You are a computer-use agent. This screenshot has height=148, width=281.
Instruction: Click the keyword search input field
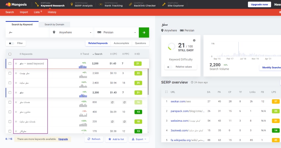tap(27, 33)
